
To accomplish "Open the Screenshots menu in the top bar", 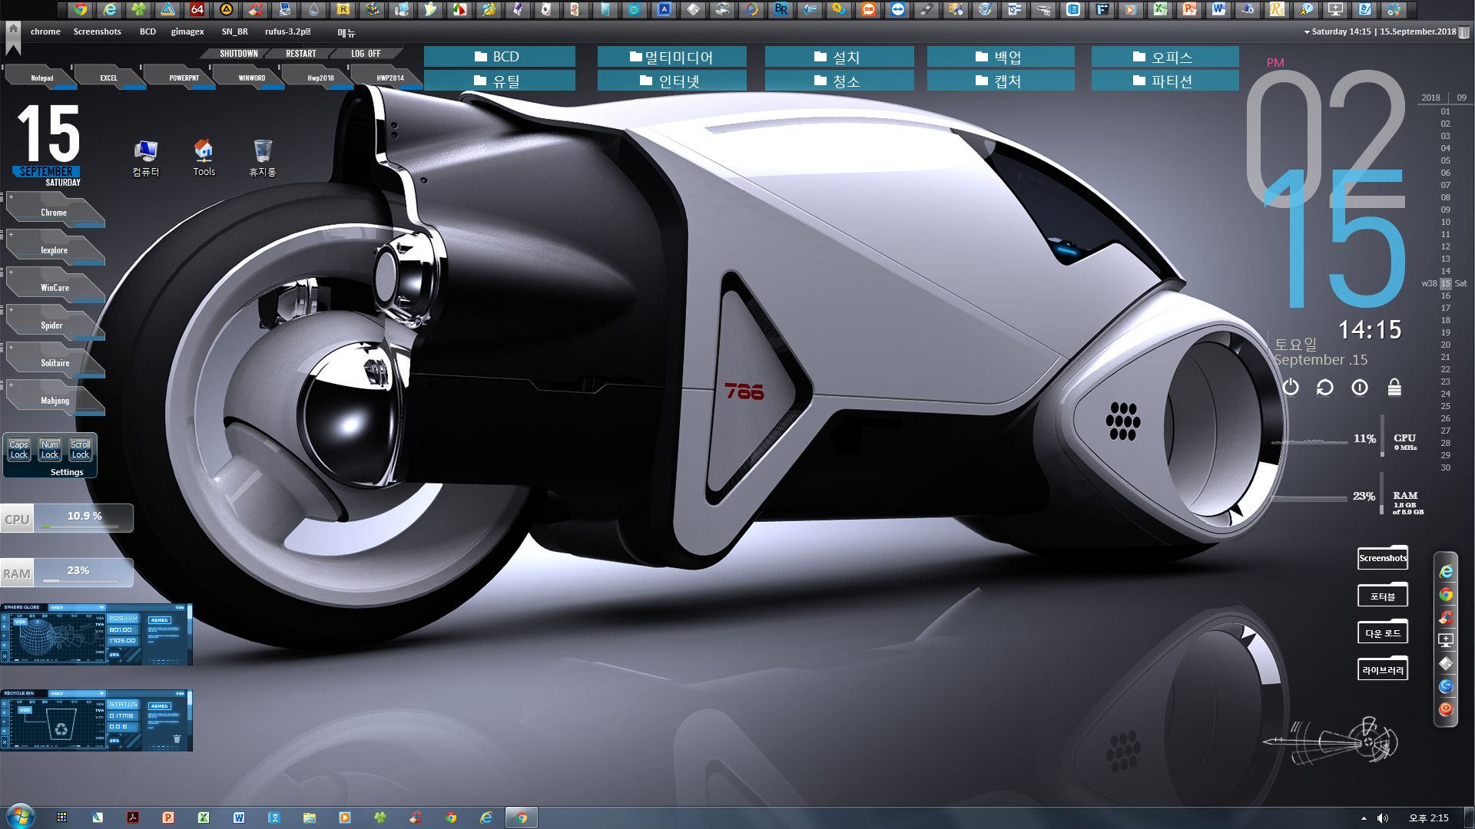I will (97, 31).
